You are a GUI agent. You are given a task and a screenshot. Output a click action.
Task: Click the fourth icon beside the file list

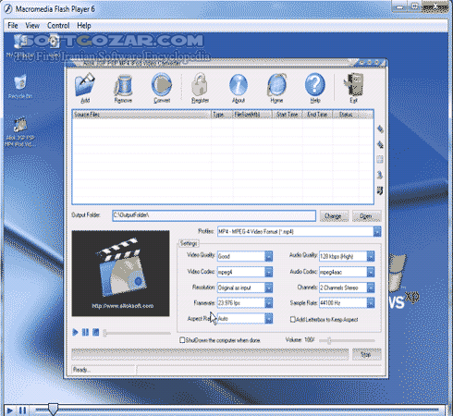pyautogui.click(x=380, y=175)
